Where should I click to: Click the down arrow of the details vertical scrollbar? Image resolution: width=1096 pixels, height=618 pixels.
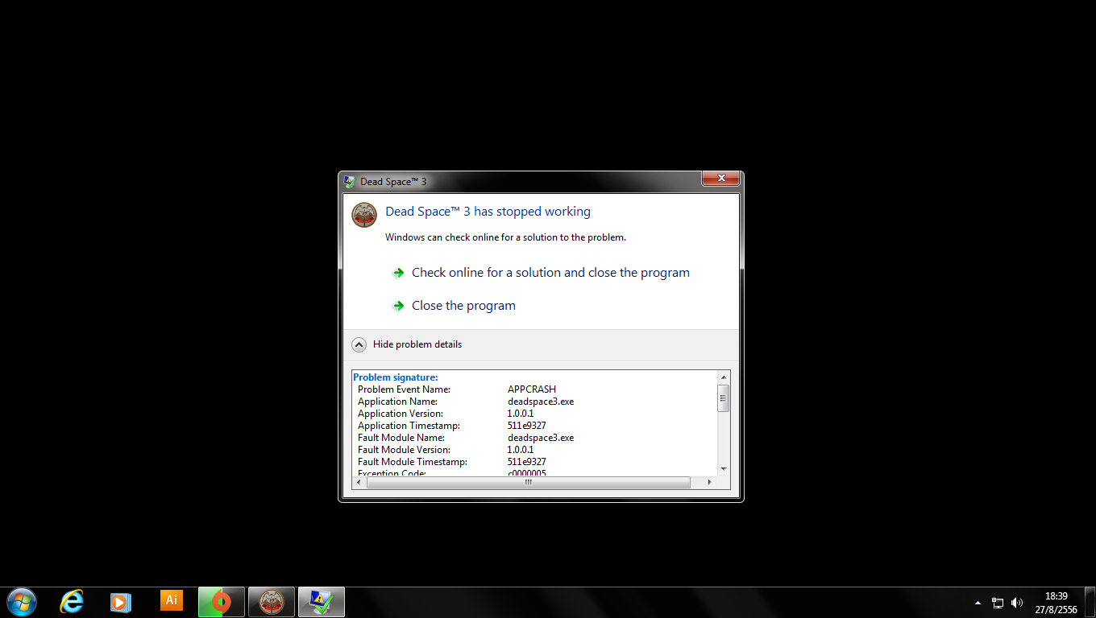point(724,468)
